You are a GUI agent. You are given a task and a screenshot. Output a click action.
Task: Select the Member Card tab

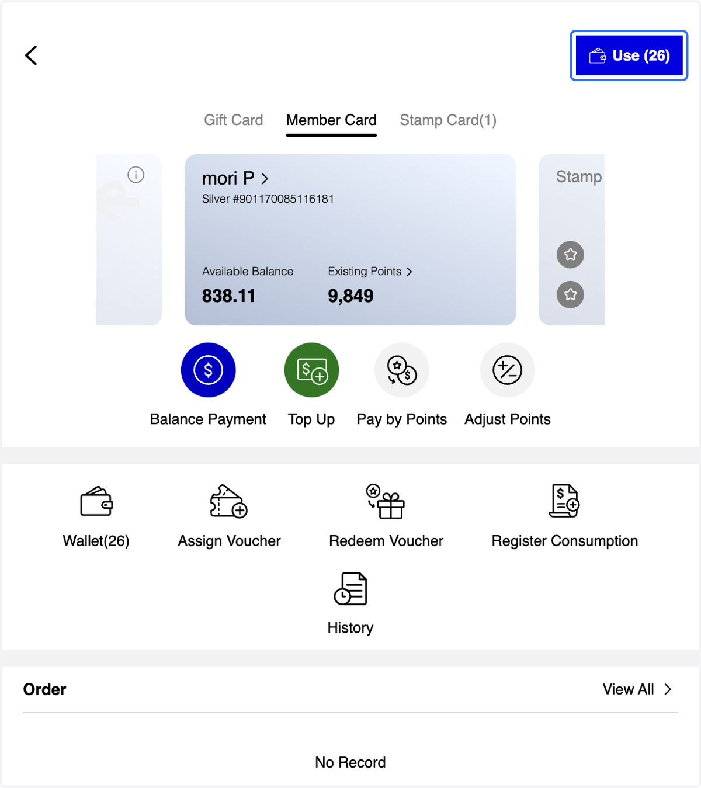point(331,120)
